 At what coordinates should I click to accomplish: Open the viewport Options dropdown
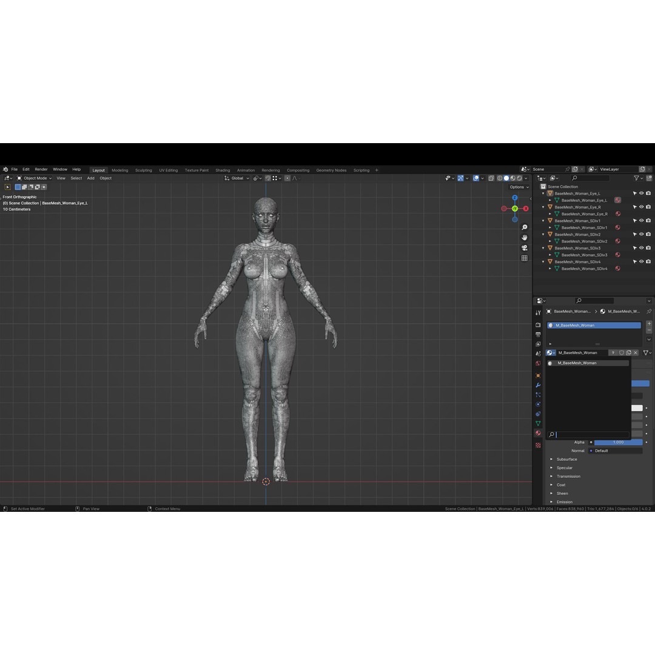[x=519, y=187]
